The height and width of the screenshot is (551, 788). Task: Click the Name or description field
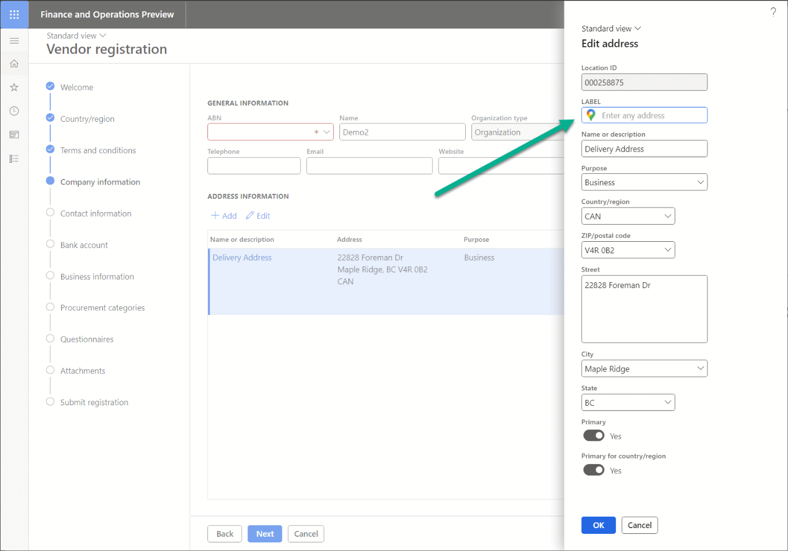644,149
